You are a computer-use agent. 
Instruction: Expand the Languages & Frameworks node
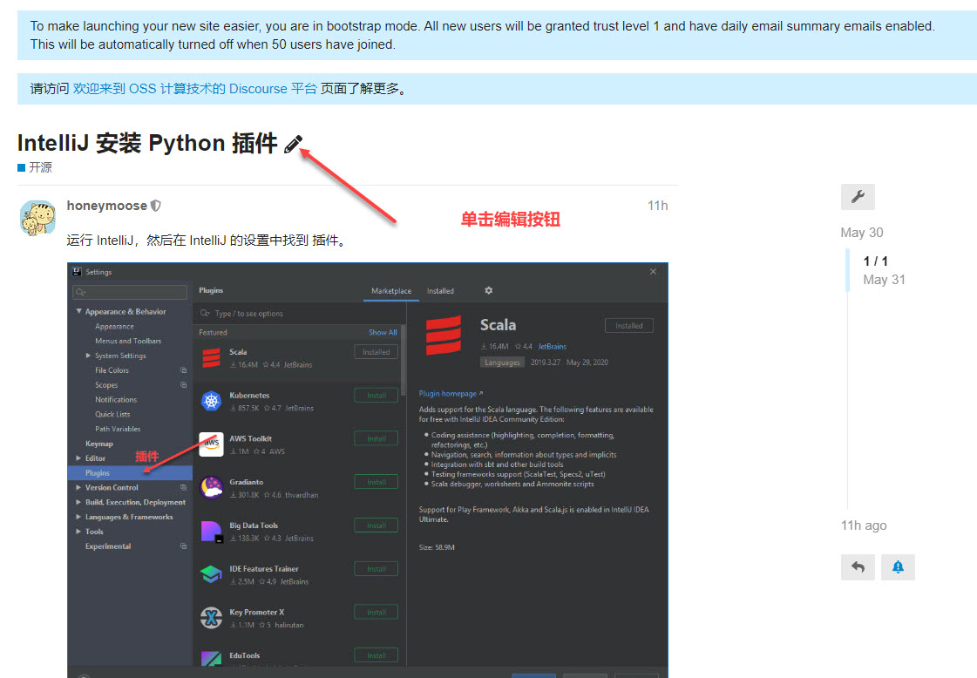pyautogui.click(x=78, y=517)
